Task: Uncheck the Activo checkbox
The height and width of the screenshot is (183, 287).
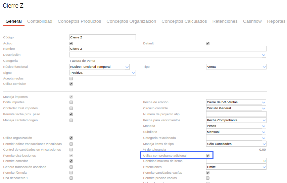Action: click(71, 43)
